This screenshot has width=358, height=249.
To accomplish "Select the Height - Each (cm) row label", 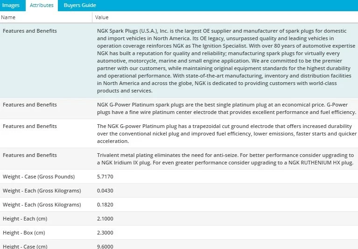I will click(25, 219).
